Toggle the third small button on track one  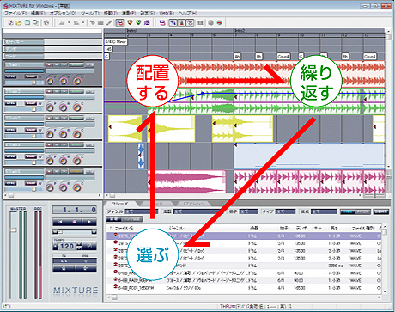(64, 64)
